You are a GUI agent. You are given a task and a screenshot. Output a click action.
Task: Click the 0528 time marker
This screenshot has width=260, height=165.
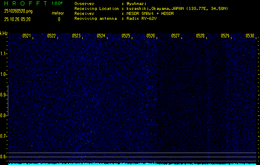200,36
